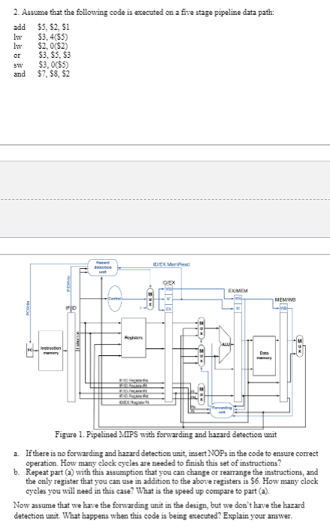Click the mux after the MEM/WB register
The width and height of the screenshot is (330, 530).
click(299, 346)
